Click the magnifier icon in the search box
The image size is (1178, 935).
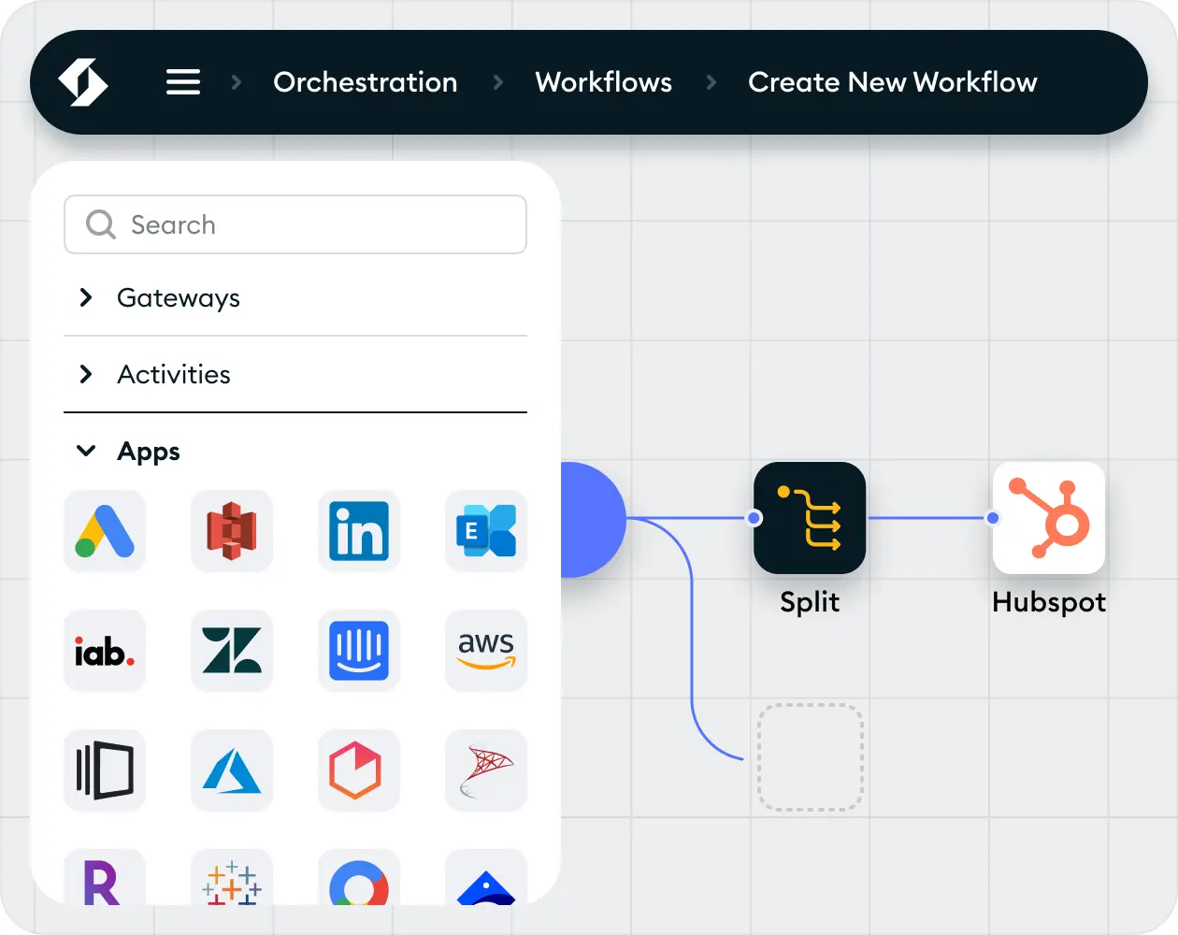click(100, 224)
